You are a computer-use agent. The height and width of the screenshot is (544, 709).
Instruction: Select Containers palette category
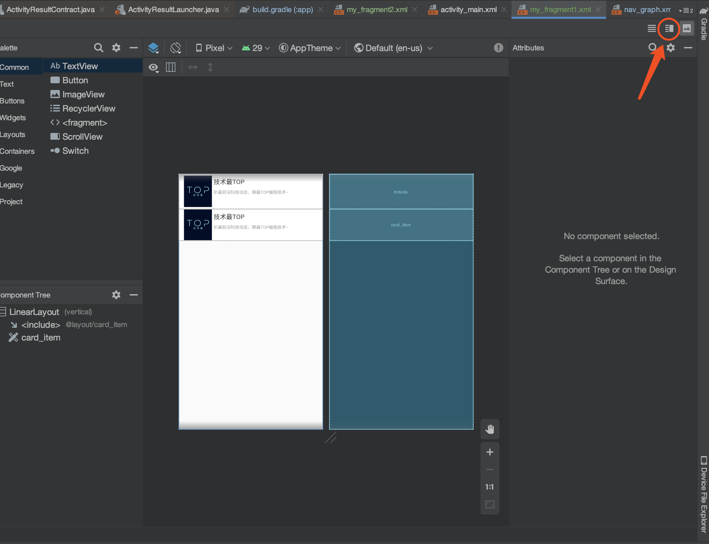click(21, 151)
